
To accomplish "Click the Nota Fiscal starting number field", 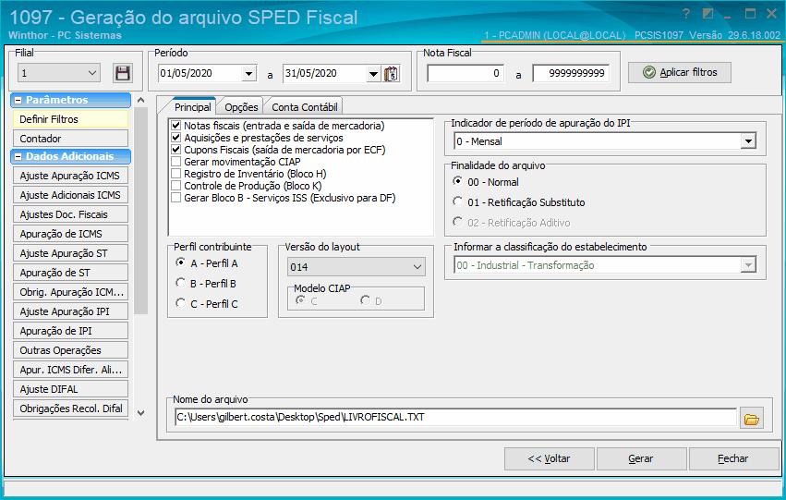I will (x=466, y=74).
